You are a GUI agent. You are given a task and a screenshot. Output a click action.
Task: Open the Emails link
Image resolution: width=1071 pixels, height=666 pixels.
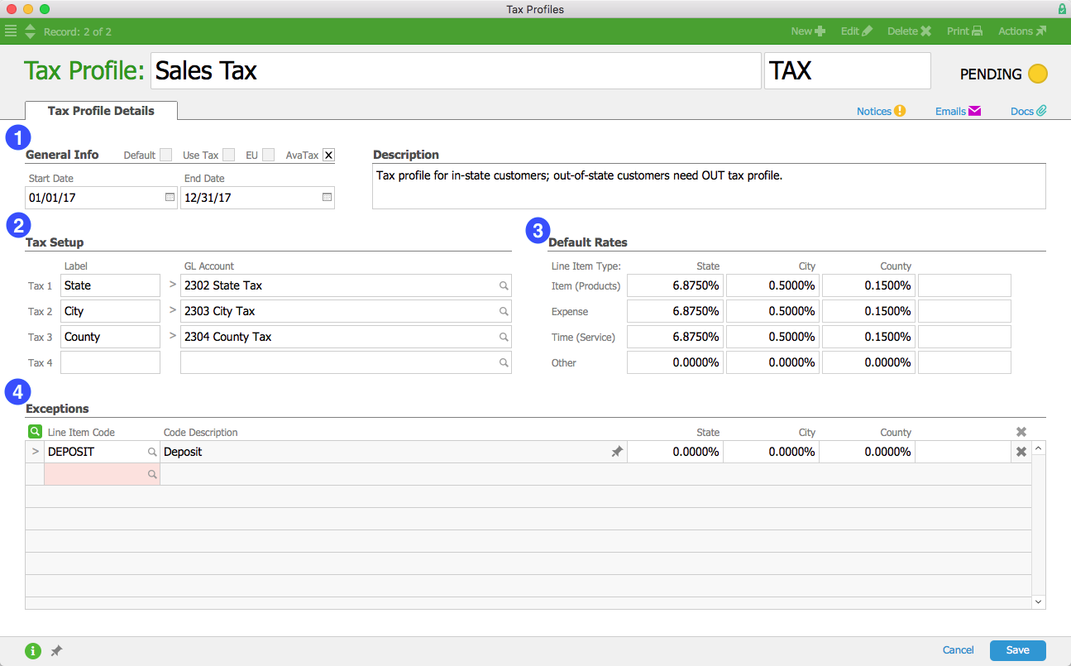[x=958, y=111]
